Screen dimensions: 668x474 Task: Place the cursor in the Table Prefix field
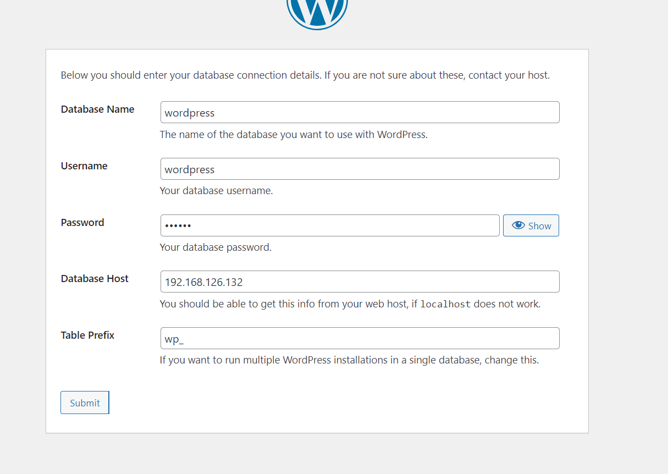click(x=360, y=338)
